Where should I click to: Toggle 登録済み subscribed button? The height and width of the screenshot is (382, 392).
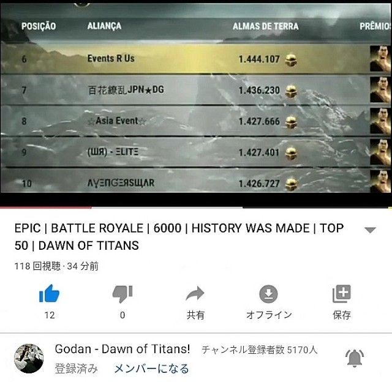coord(76,369)
